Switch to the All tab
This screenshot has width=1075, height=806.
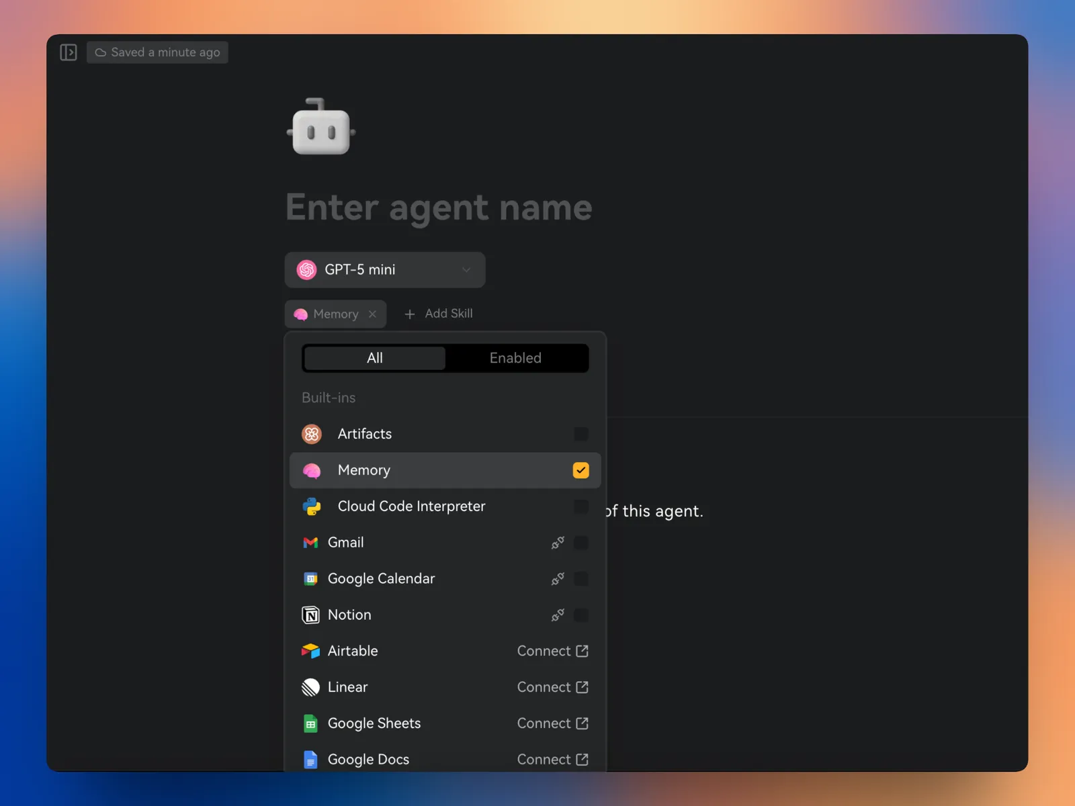[375, 358]
